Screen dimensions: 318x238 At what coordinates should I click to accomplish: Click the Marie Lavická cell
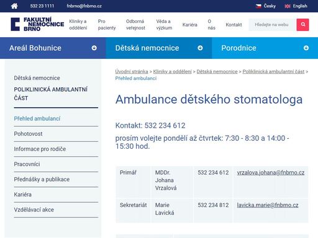[x=172, y=211]
